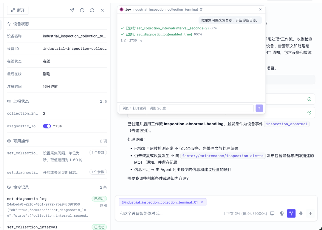Click the 上报状态 list icon
This screenshot has width=322, height=230.
coord(9,101)
